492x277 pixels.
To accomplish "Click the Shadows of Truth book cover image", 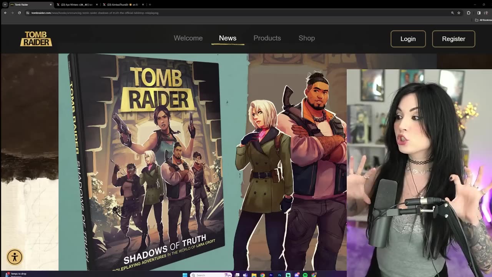I will [146, 162].
